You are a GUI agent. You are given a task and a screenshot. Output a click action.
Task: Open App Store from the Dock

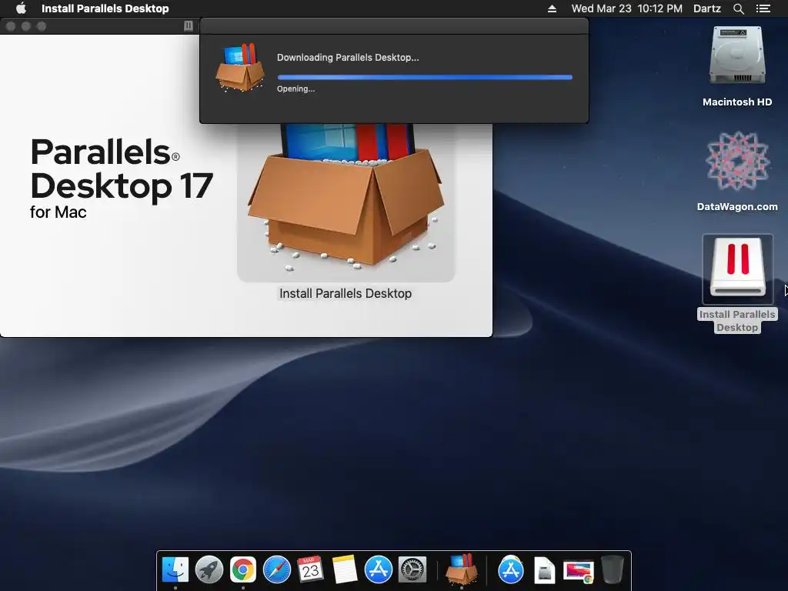click(x=378, y=570)
